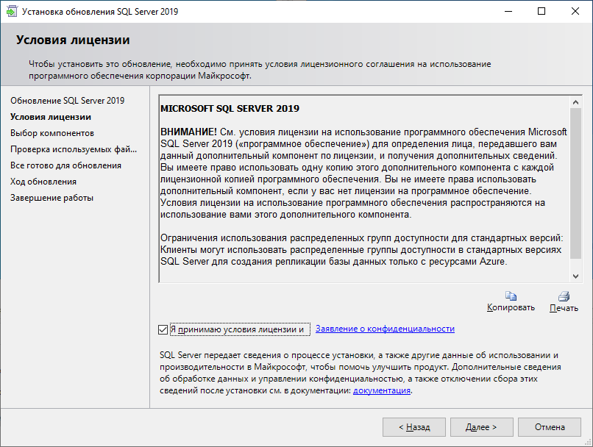Click the Copy license text icon
This screenshot has height=447, width=593.
click(x=511, y=296)
